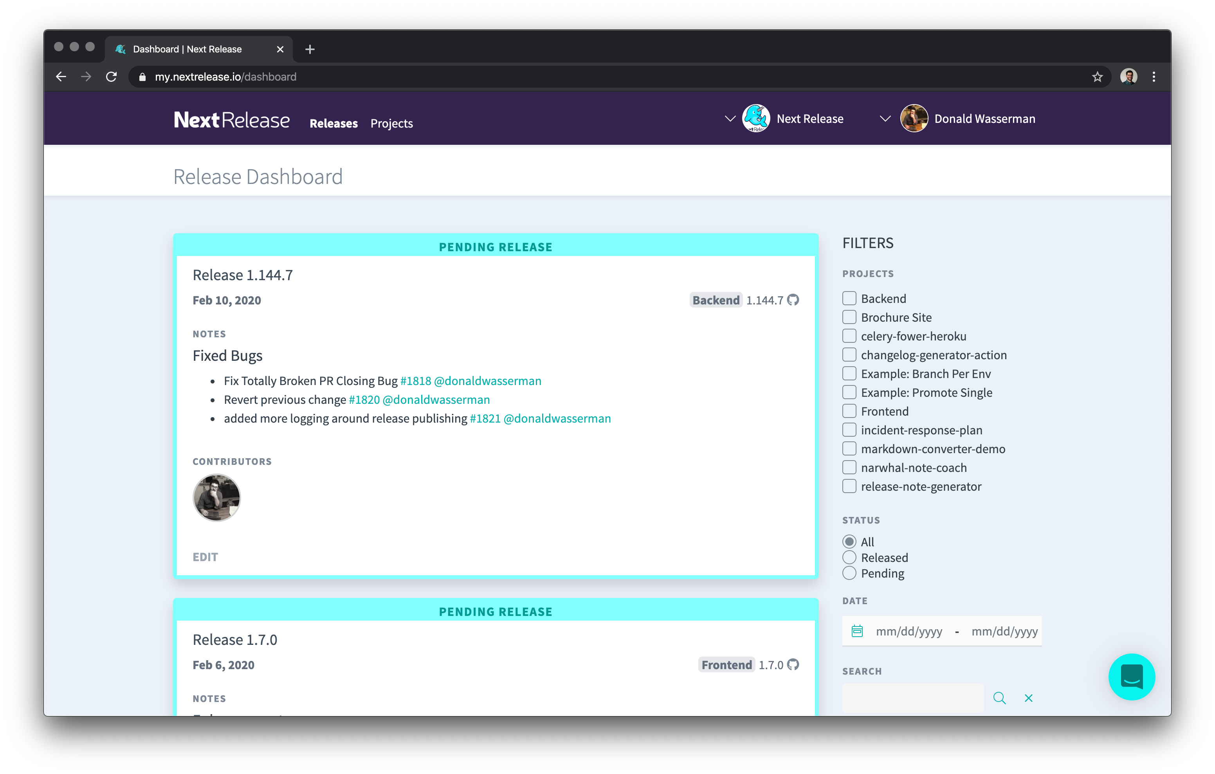
Task: Click EDIT on Release 1.144.7
Action: (x=206, y=557)
